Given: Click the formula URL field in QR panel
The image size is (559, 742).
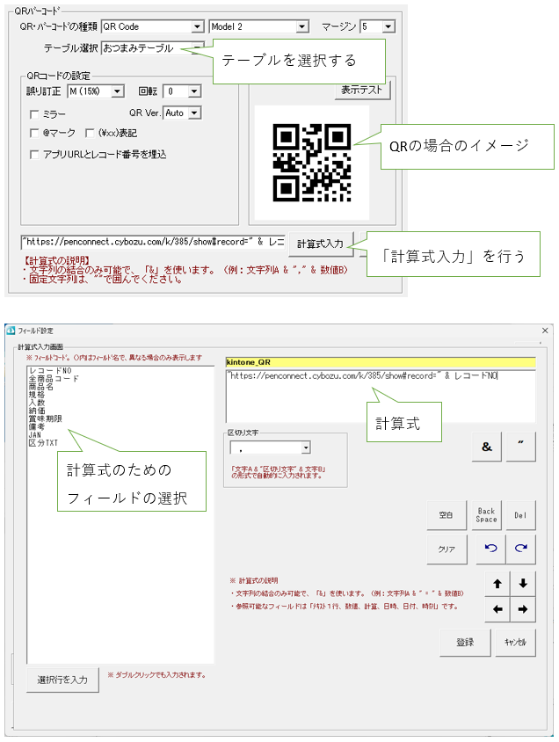Looking at the screenshot, I should coord(153,242).
